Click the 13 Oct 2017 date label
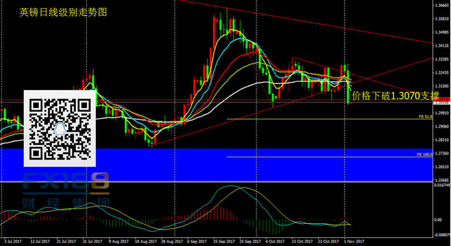451x246 pixels. coord(300,242)
